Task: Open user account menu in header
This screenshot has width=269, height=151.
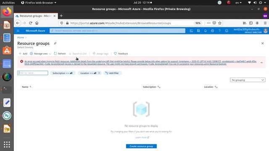Action: (251, 31)
